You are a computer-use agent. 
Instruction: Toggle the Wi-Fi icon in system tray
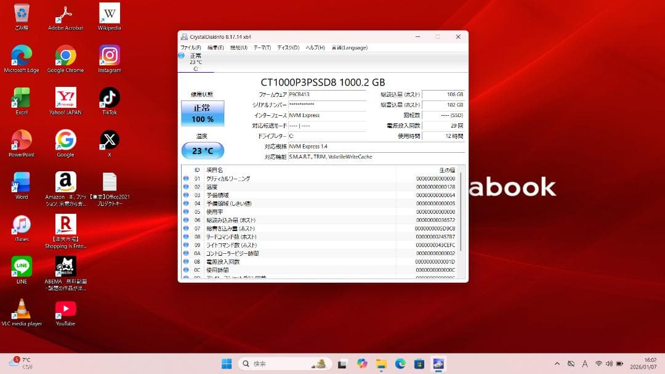click(x=599, y=364)
